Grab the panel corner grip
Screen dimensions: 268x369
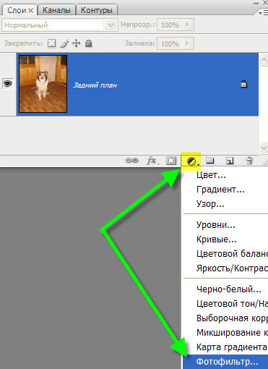point(265,163)
